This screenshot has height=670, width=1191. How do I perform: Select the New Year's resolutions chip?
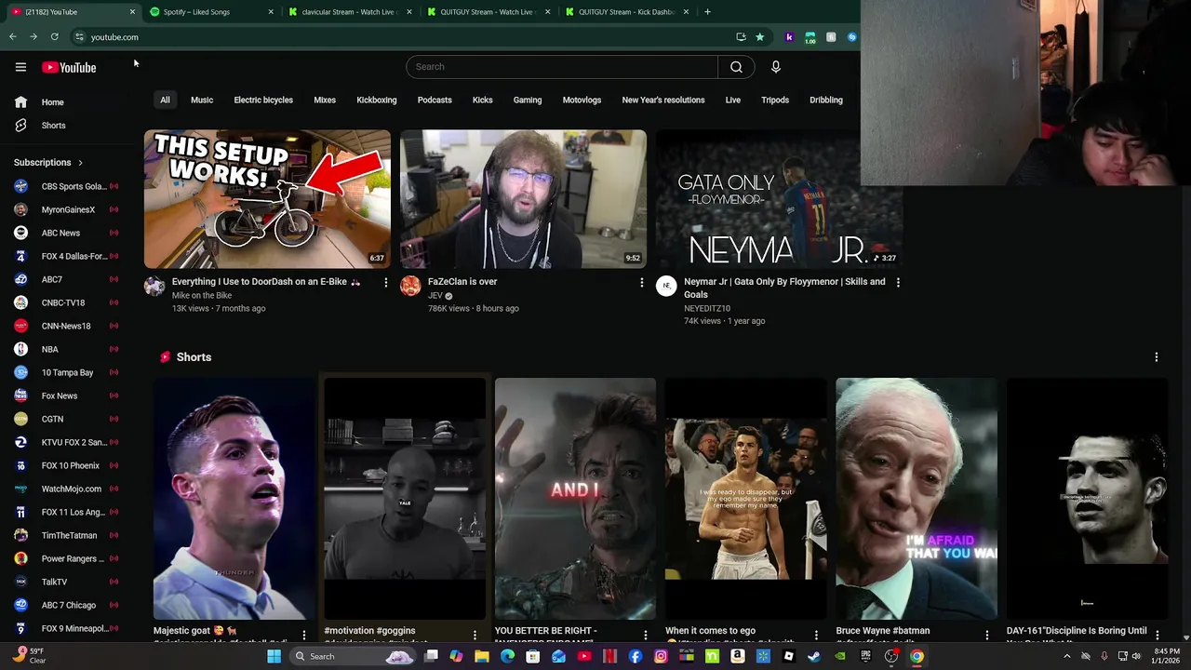(663, 100)
